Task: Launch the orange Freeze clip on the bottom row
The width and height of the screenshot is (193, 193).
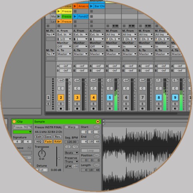Action: (x=59, y=22)
